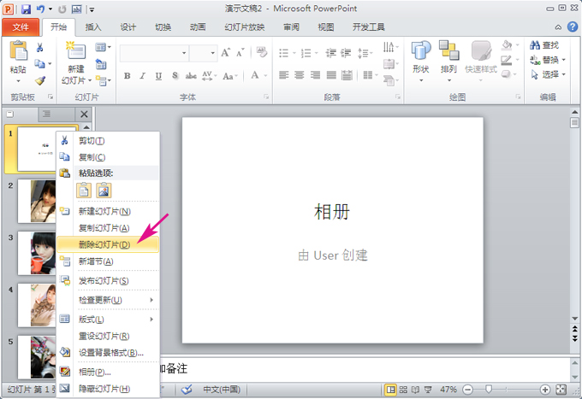Click the File (文件) button
Viewport: 582px width, 399px height.
pyautogui.click(x=21, y=27)
